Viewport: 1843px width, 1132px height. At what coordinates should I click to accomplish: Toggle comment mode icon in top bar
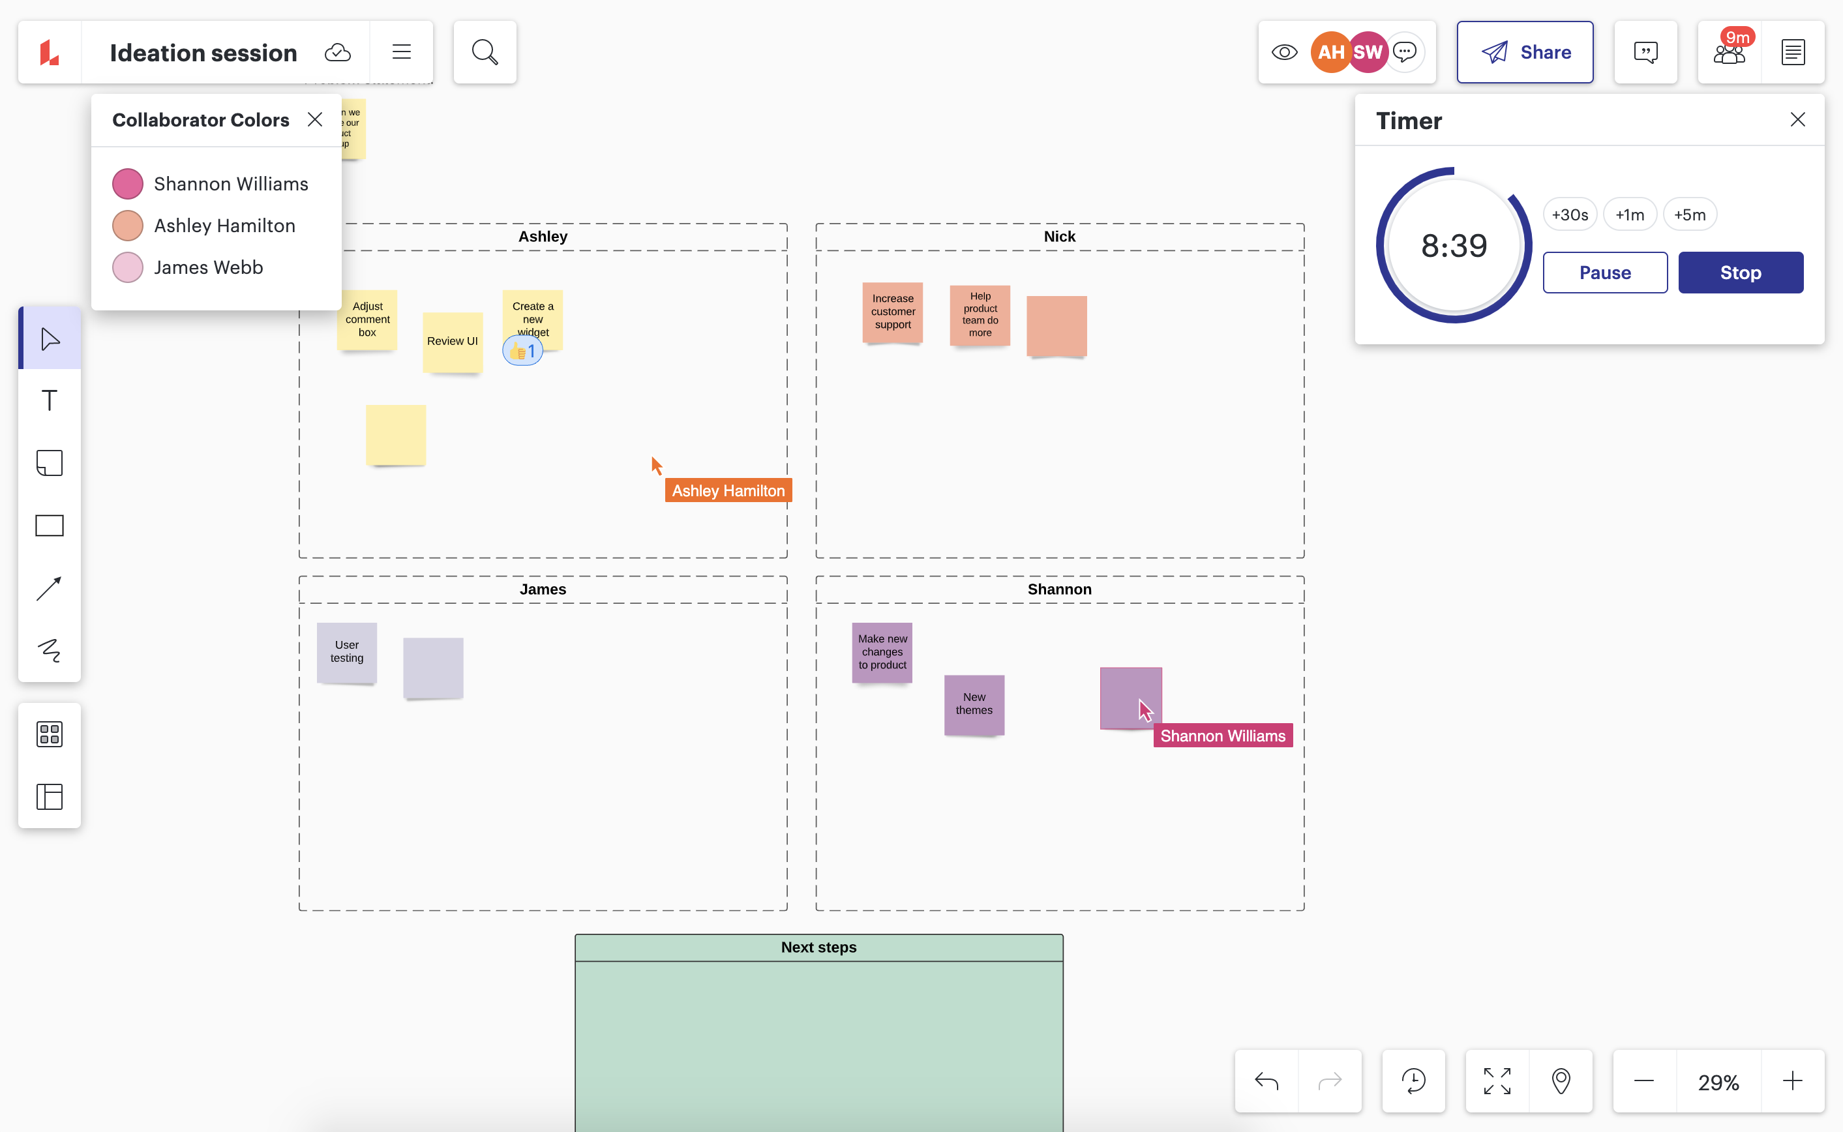[1645, 52]
